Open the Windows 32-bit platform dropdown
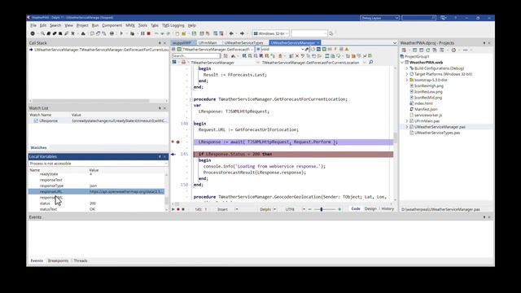Image resolution: width=521 pixels, height=293 pixels. coord(271,33)
